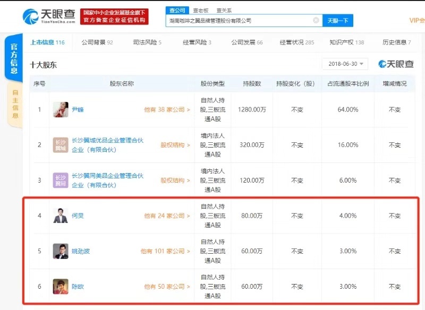Click the 长沙翼同 company logo icon
The height and width of the screenshot is (310, 425).
(61, 180)
